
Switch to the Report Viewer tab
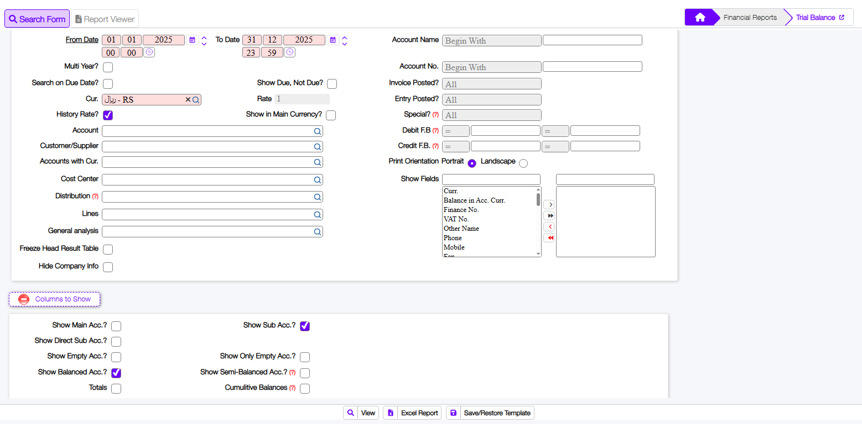coord(105,19)
